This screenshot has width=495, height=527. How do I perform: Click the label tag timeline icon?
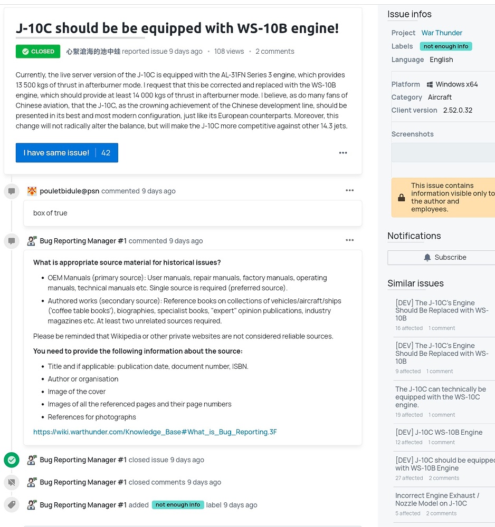11,505
